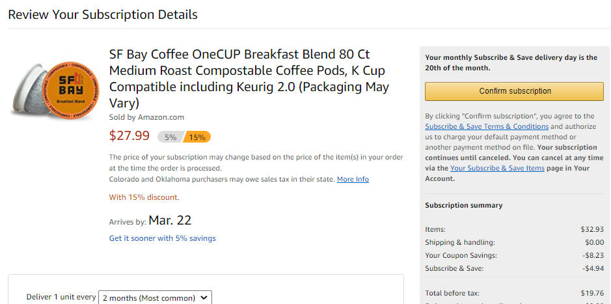The width and height of the screenshot is (611, 304).
Task: Click the Sold by Amazon.com text
Action: (x=146, y=117)
